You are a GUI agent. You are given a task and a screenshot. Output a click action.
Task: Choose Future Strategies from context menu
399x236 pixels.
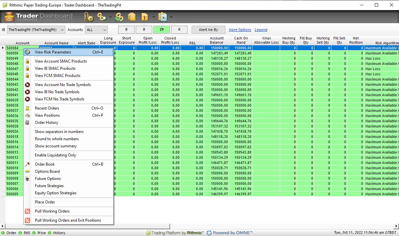pyautogui.click(x=49, y=186)
